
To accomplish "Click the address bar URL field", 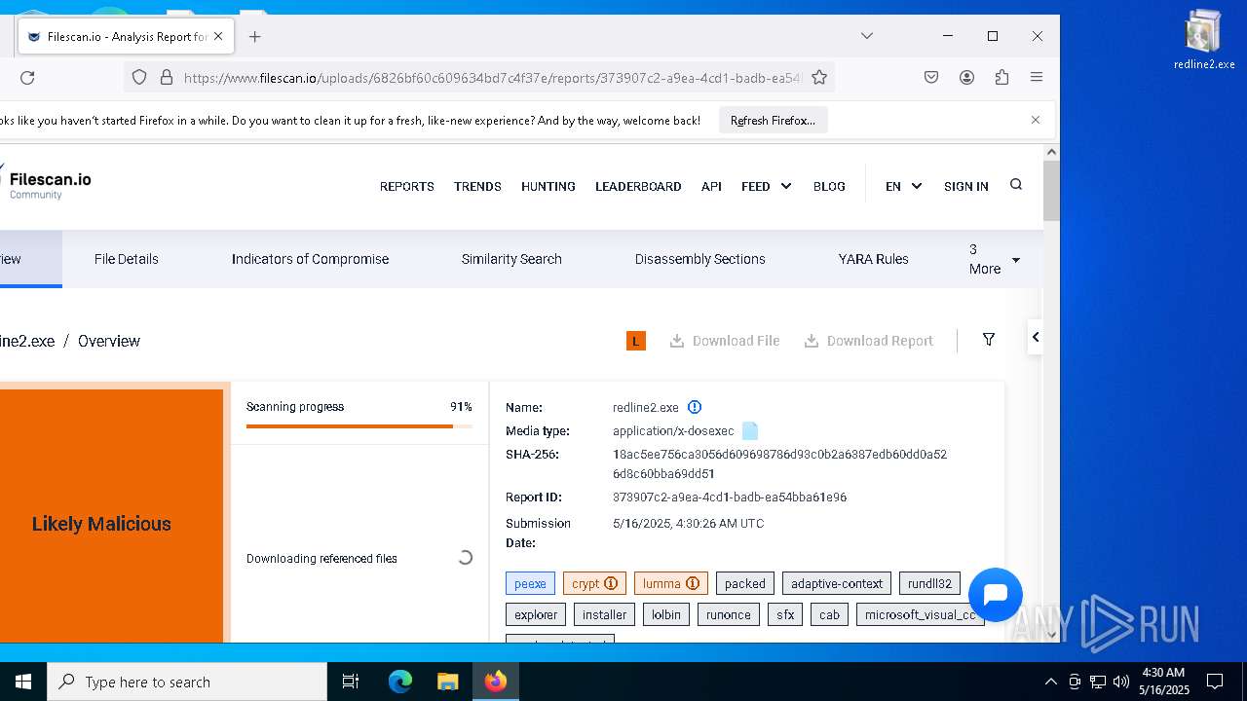I will 491,77.
